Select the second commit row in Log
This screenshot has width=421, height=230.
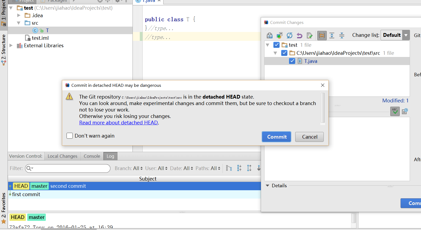pos(134,186)
